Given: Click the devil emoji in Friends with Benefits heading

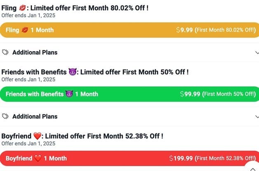Looking at the screenshot, I should click(72, 72).
